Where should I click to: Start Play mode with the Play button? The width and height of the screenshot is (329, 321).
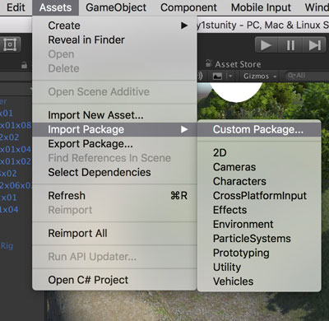coord(266,45)
